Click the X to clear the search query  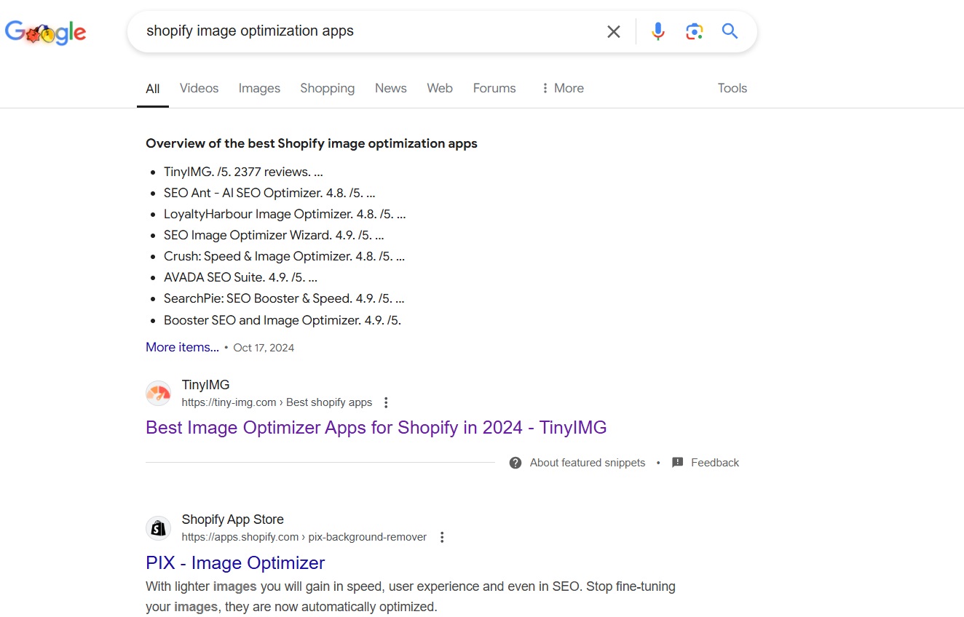coord(613,31)
